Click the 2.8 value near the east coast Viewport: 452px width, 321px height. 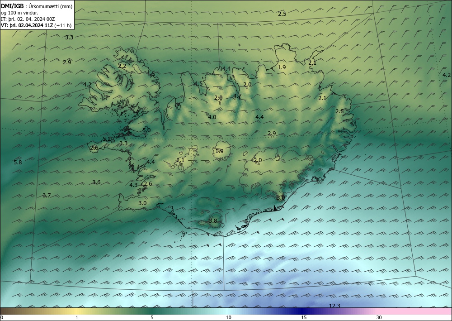click(x=339, y=111)
